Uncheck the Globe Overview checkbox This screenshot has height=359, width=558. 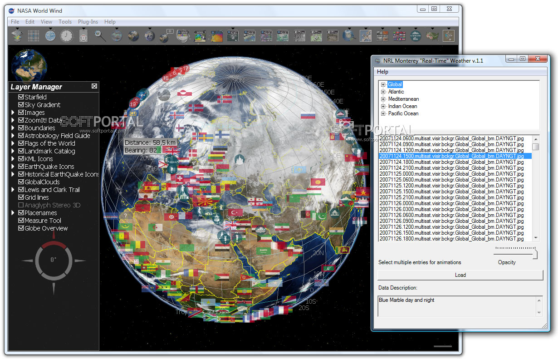[x=21, y=228]
